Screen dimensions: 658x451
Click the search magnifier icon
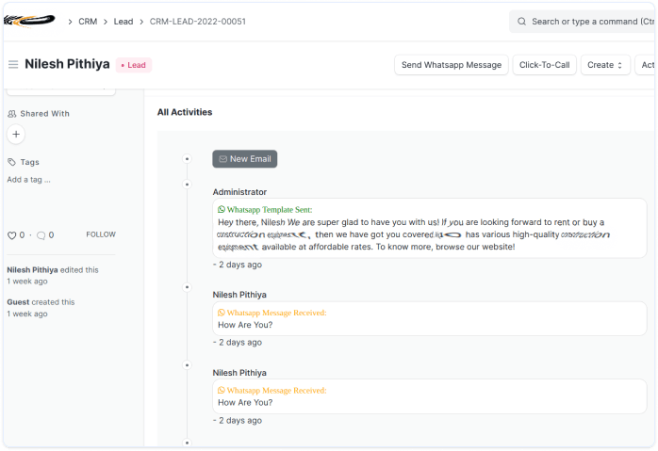(x=521, y=22)
